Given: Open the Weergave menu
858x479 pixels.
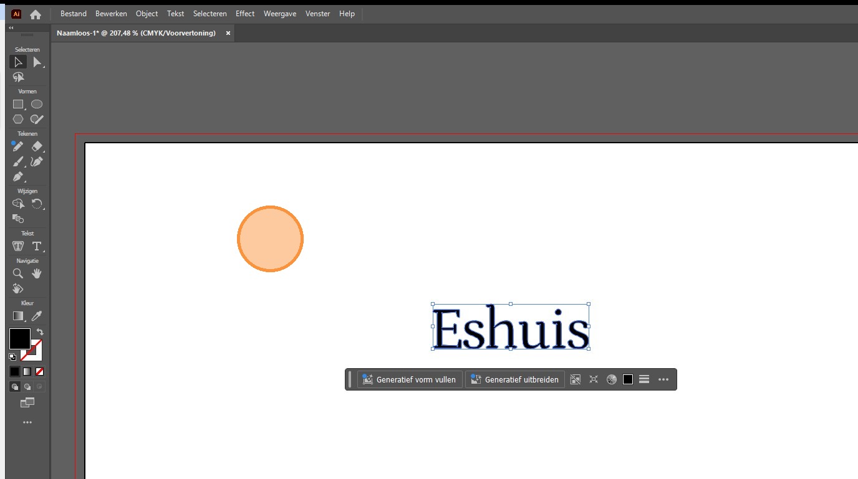Looking at the screenshot, I should pyautogui.click(x=280, y=14).
